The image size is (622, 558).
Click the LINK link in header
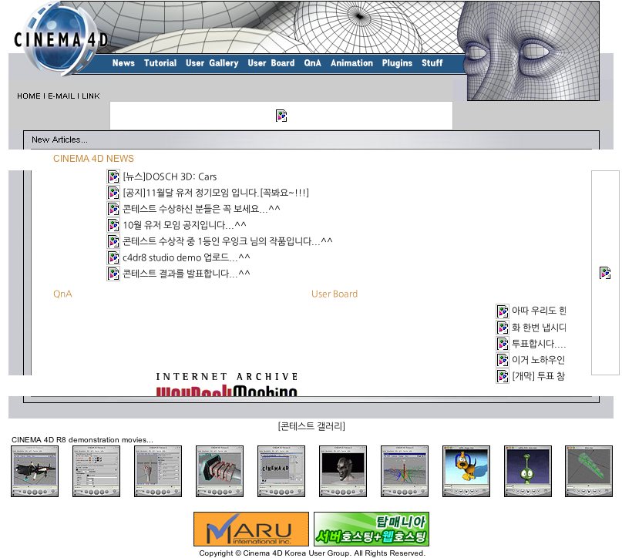pos(91,96)
